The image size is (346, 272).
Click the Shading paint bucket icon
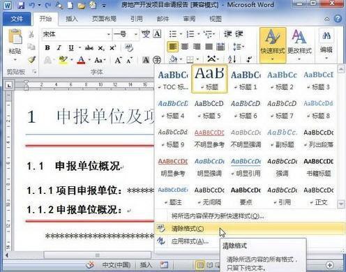173,59
